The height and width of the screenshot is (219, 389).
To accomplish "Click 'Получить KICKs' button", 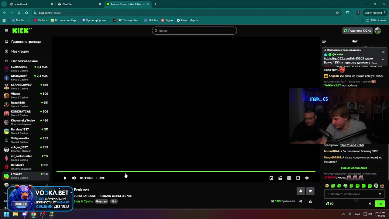I will pos(357,31).
